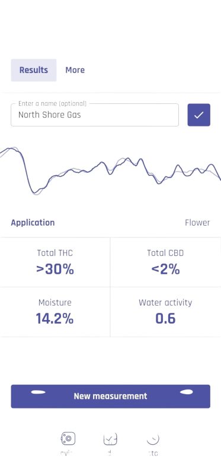Open the Water activity result cell
This screenshot has width=221, height=475.
click(165, 312)
